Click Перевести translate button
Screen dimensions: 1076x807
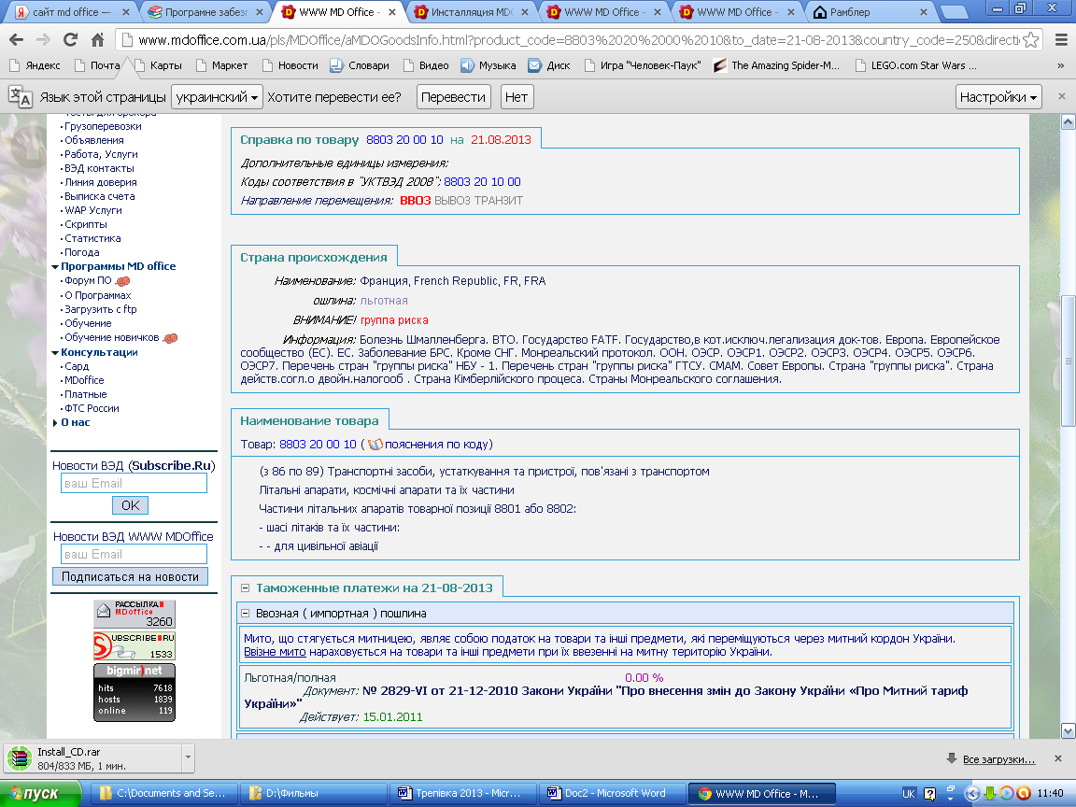[453, 97]
